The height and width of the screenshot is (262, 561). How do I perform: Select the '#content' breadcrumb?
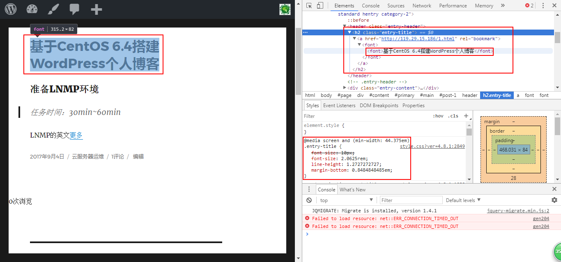[x=379, y=95]
